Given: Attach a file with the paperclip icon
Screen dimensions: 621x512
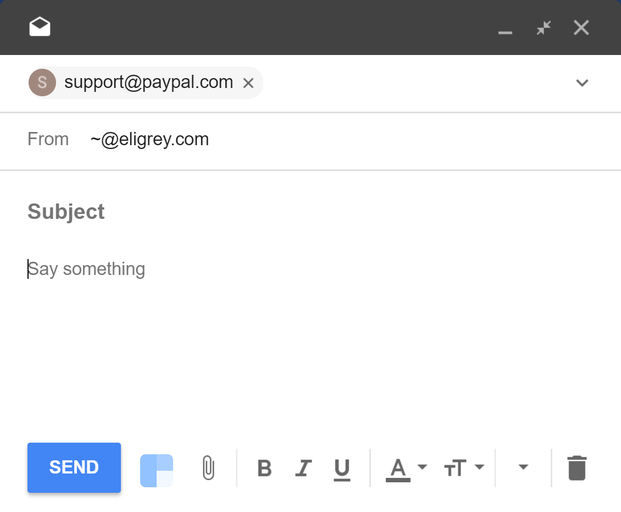Looking at the screenshot, I should tap(208, 468).
